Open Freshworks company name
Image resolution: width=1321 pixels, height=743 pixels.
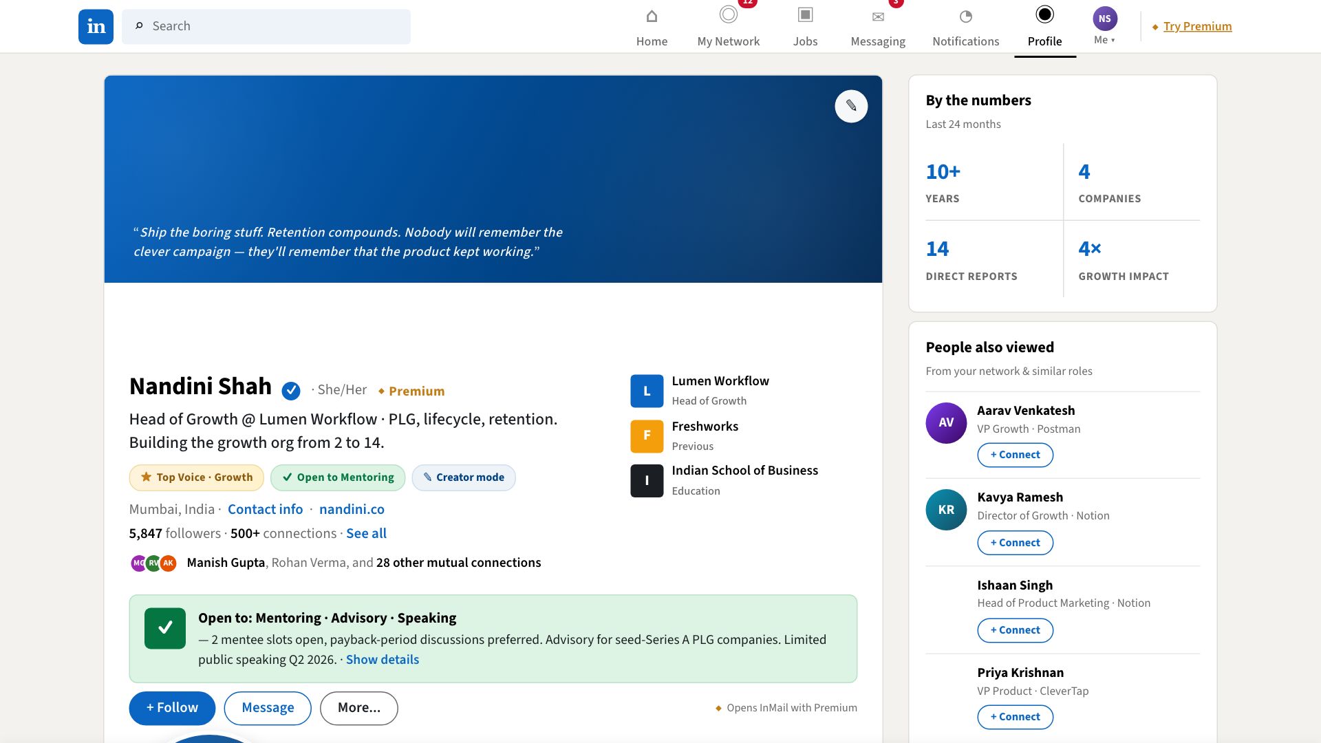pos(705,427)
